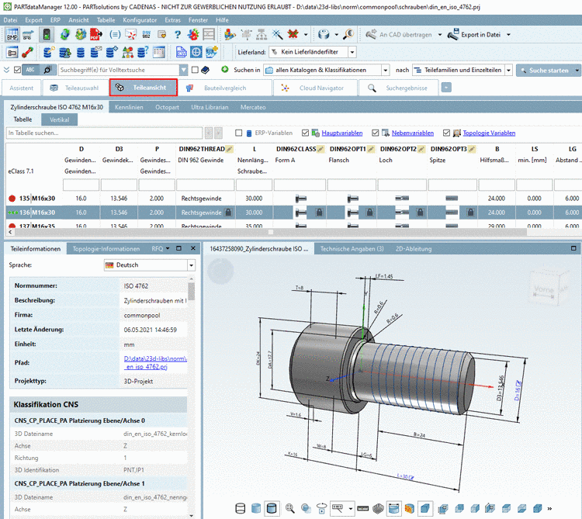Click the help question mark icon
This screenshot has width=582, height=519.
(x=178, y=35)
